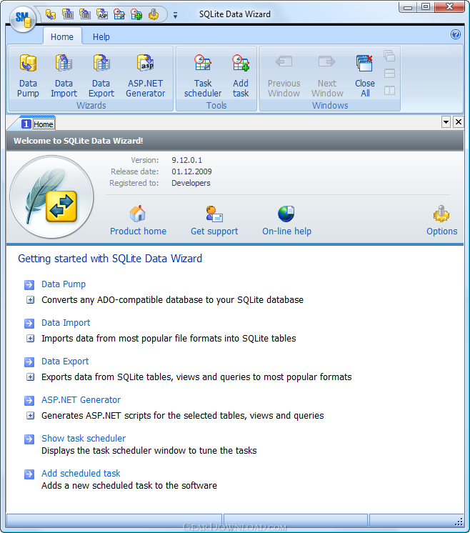Open On-line help link
This screenshot has height=533, width=470.
click(287, 231)
